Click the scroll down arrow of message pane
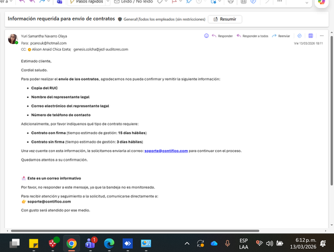This screenshot has width=334, height=252. (331, 225)
